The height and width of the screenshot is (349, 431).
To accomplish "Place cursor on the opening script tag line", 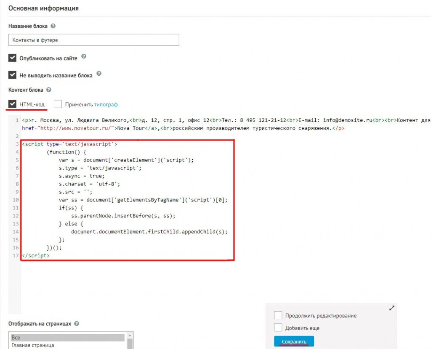I will pos(69,144).
